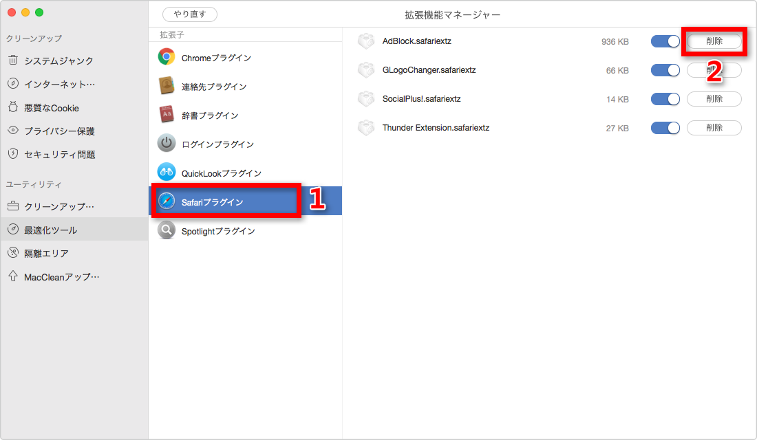Screen dimensions: 757x440
Task: Click the システムジャンク trash icon
Action: [x=13, y=60]
